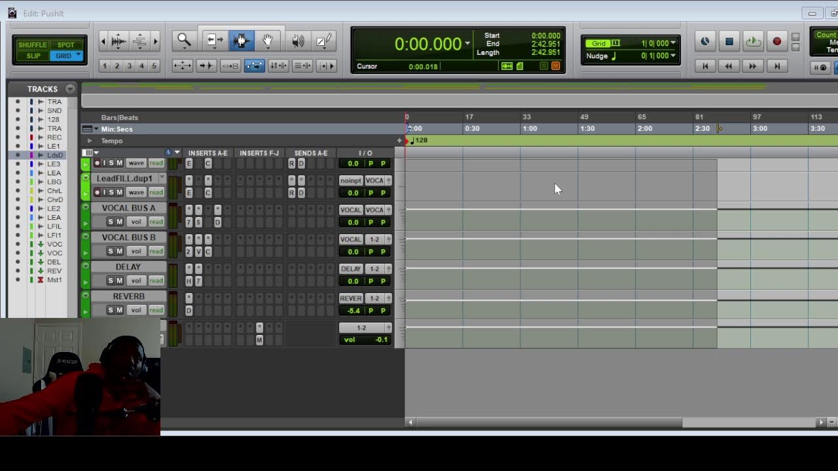Stop playback with the Stop button

(x=729, y=41)
